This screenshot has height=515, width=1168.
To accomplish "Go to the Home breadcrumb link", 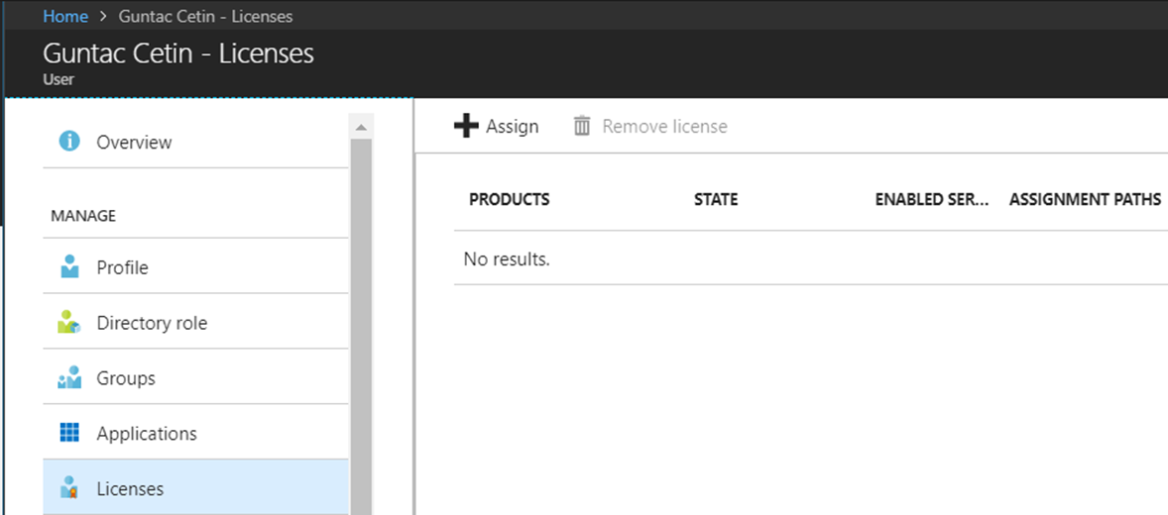I will point(65,16).
